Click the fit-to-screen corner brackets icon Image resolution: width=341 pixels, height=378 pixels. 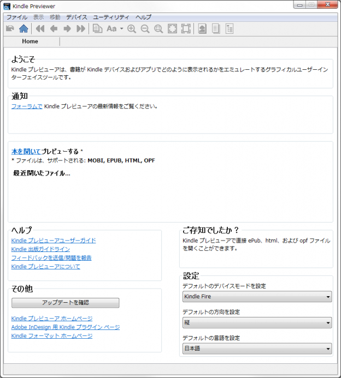pyautogui.click(x=172, y=29)
